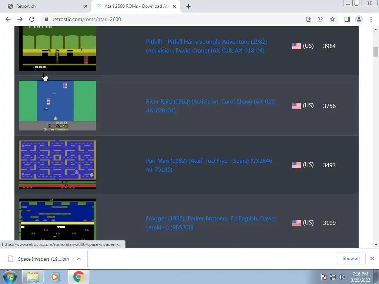Open the network status tray icon
Screen dimensions: 379x284
coord(333,277)
